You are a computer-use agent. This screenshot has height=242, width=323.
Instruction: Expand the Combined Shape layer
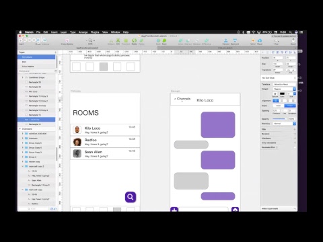(x=22, y=77)
